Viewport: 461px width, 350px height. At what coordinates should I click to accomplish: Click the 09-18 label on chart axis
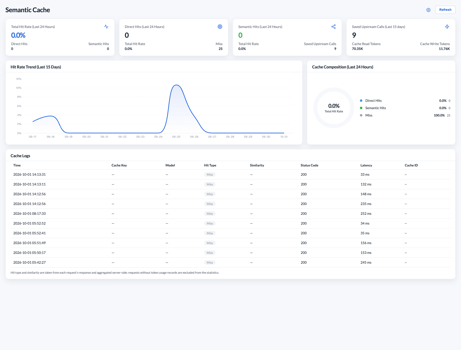(x=51, y=137)
